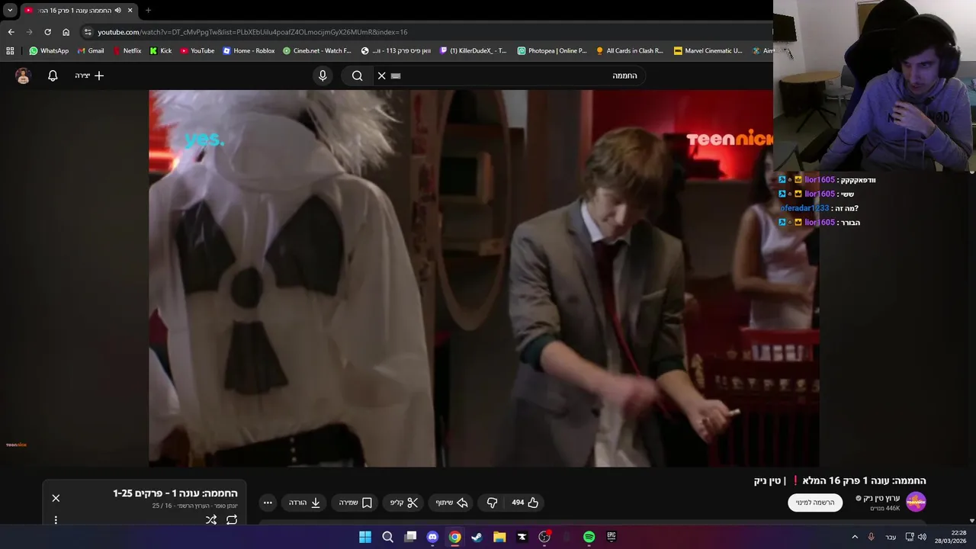Screen dimensions: 976x549
Task: Subscribe with הרשמה למינוי button
Action: [815, 502]
